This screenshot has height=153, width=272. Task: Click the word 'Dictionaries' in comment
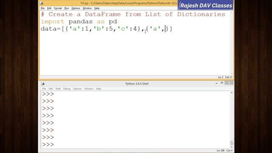(x=201, y=14)
